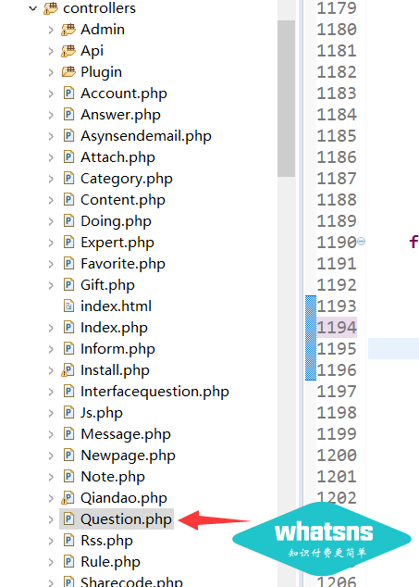The height and width of the screenshot is (587, 419).
Task: Toggle the fold marker at line 1190
Action: (361, 242)
